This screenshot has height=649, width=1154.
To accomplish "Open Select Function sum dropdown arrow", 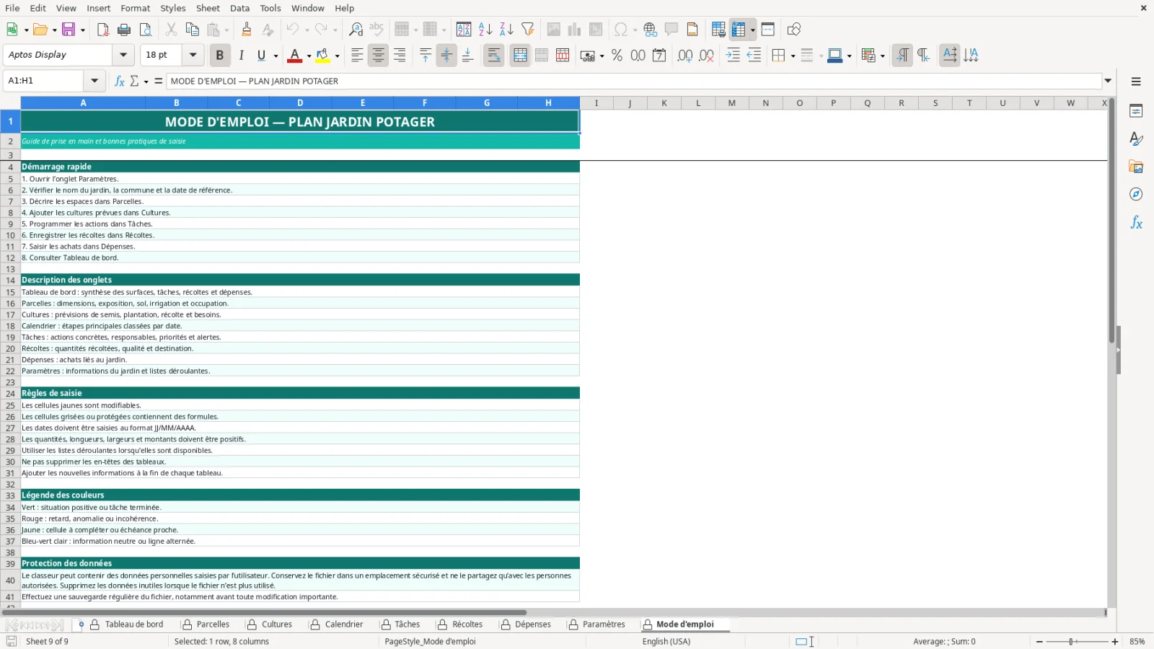I will [146, 81].
